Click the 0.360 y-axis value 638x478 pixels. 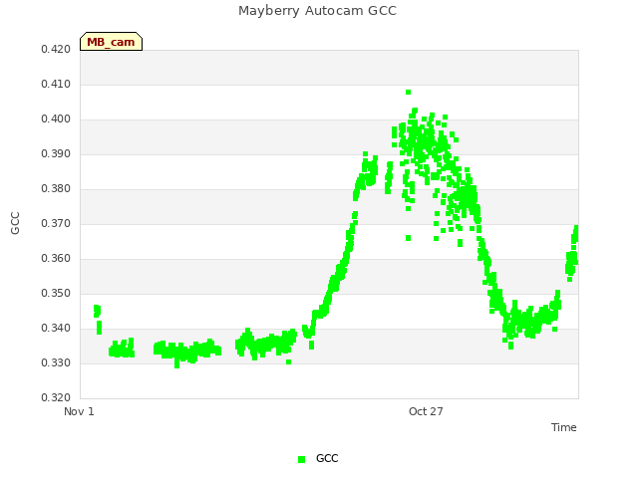[56, 259]
